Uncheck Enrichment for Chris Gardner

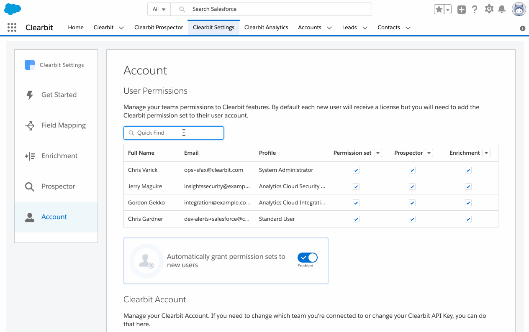pos(468,219)
